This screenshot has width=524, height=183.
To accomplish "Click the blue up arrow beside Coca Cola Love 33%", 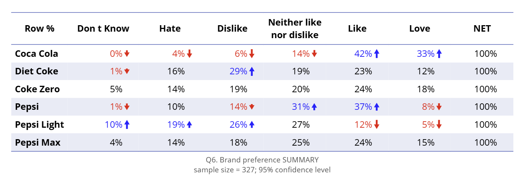I will [439, 54].
